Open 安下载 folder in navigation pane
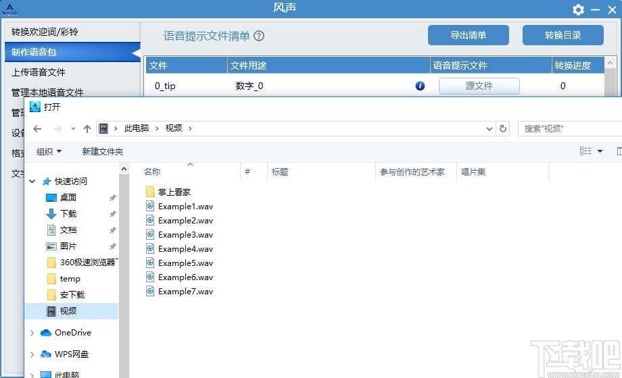Viewport: 622px width, 378px height. (66, 295)
